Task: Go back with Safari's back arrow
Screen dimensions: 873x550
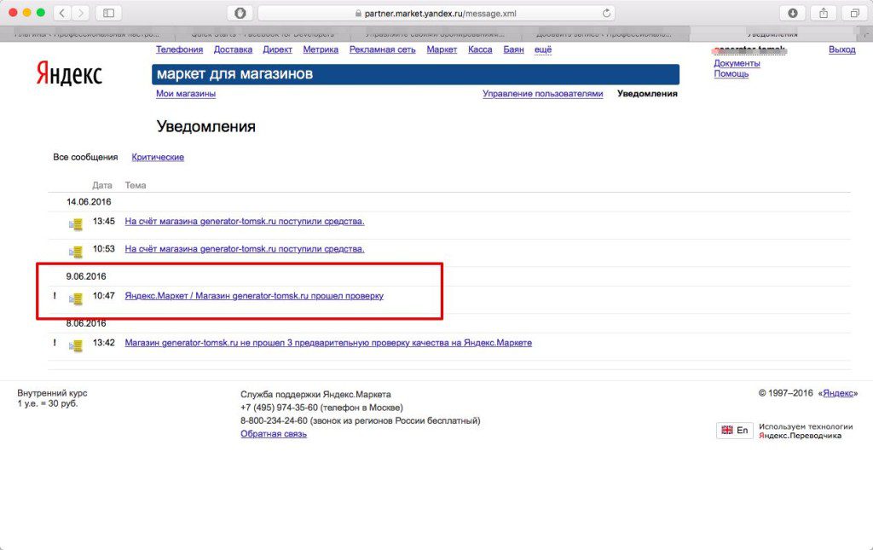Action: tap(62, 13)
